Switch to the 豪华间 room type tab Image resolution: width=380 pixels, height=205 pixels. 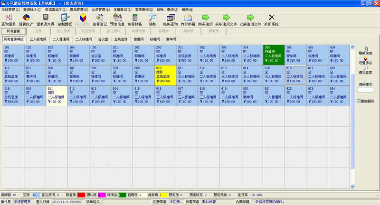pyautogui.click(x=170, y=39)
